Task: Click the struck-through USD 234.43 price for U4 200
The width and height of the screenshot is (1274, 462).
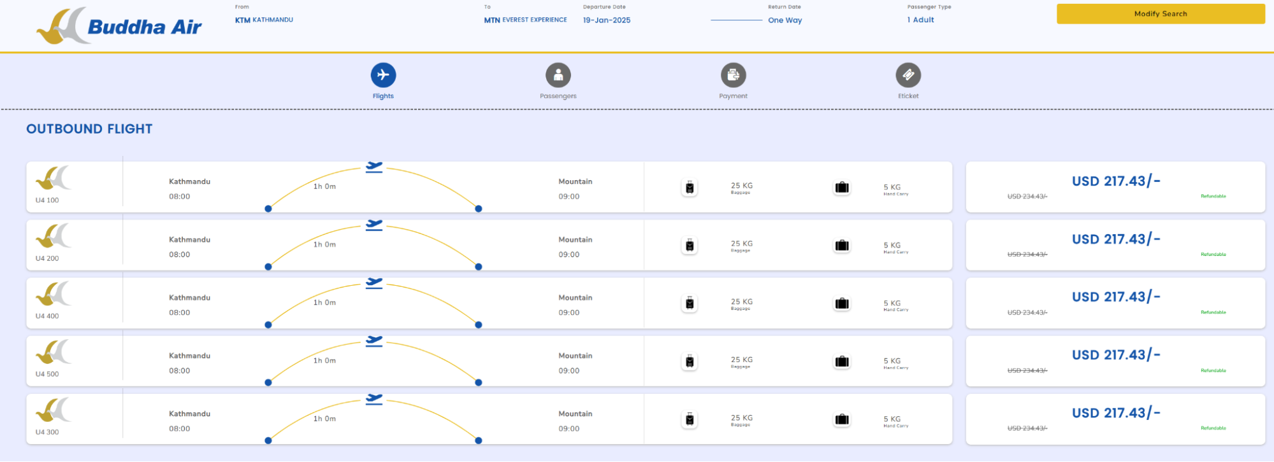Action: 1027,255
